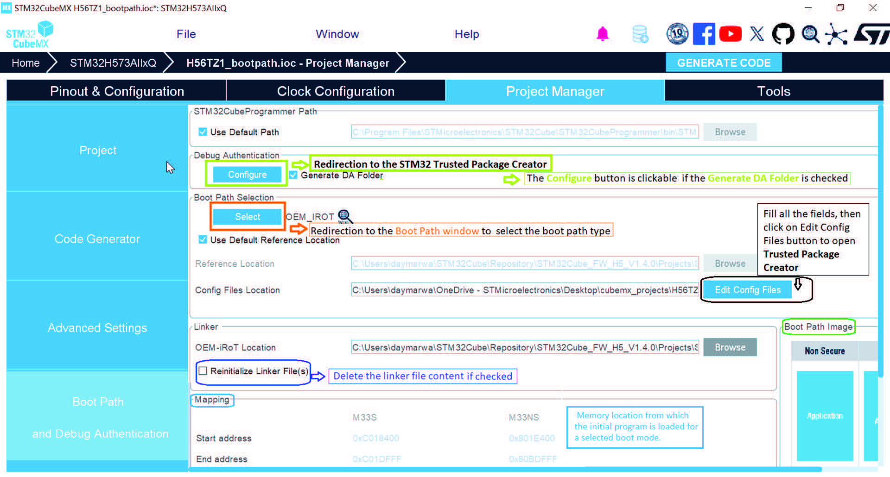Click the horizontal scrollbar at the bottom
Viewport: 890px width, 477px height.
coord(505,469)
